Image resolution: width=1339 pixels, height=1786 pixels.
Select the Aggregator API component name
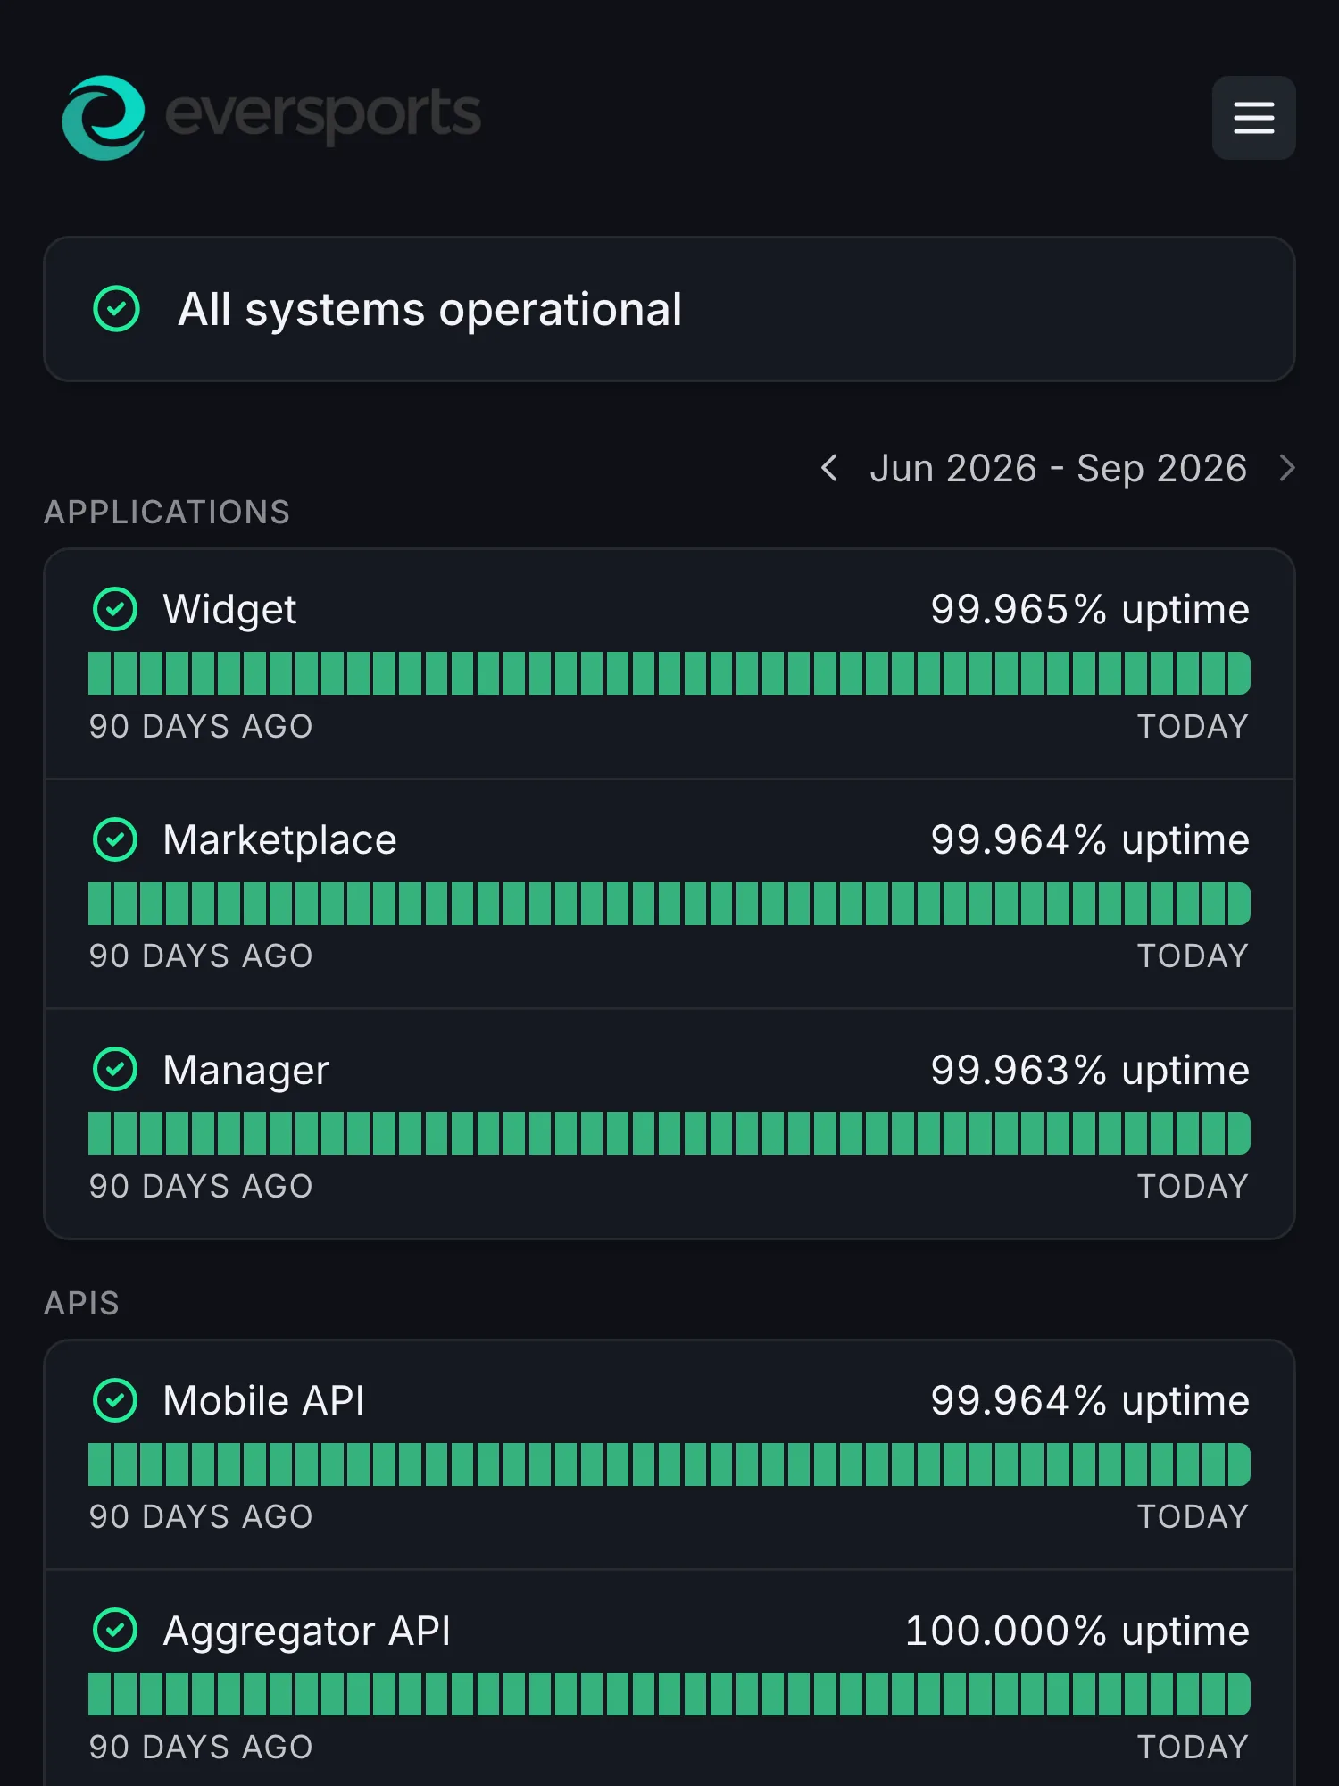pos(307,1631)
